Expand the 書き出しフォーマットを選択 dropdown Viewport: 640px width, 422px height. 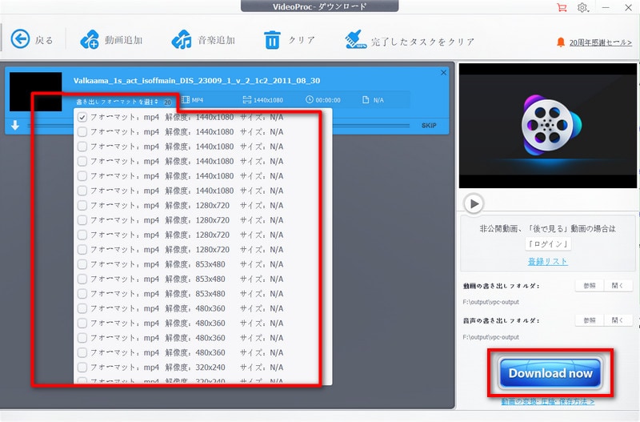pyautogui.click(x=117, y=102)
